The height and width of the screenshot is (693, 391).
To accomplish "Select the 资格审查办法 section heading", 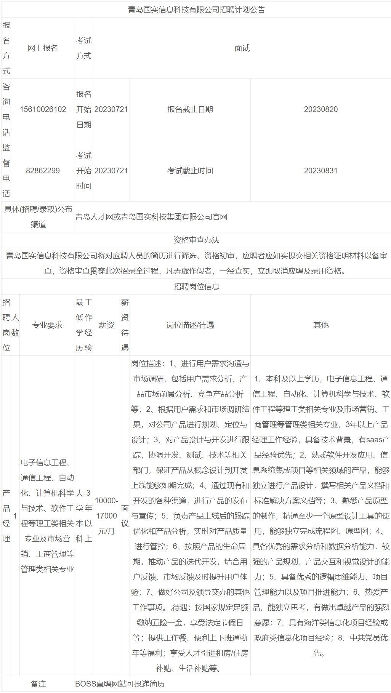I will [196, 240].
